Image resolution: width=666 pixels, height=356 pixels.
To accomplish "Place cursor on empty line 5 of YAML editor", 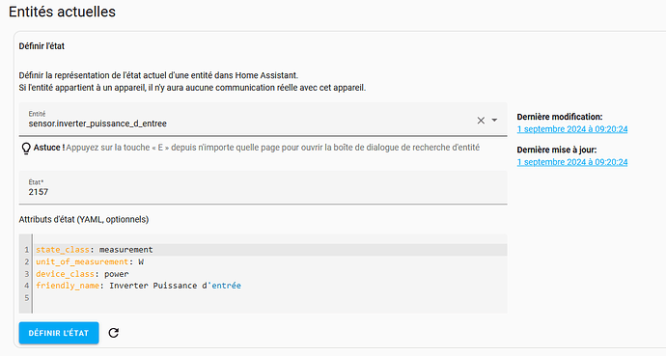I will (x=269, y=298).
